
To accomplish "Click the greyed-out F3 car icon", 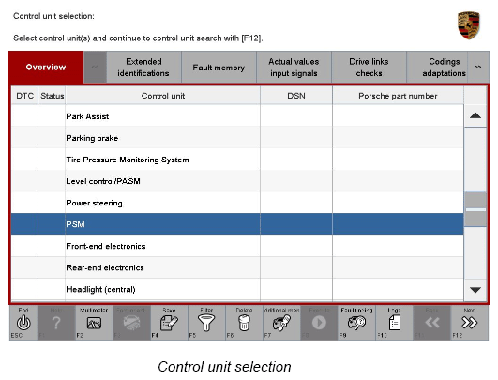I will coord(131,323).
